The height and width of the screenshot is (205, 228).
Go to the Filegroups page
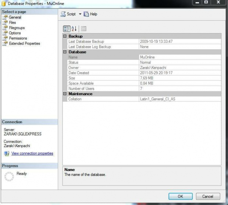(17, 28)
